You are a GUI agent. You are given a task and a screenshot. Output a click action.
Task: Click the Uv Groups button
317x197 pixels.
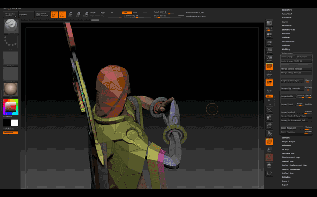[304, 57]
